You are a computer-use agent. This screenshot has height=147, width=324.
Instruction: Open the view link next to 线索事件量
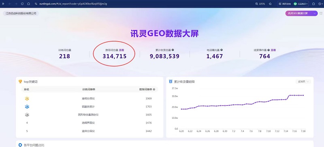pos(273,50)
